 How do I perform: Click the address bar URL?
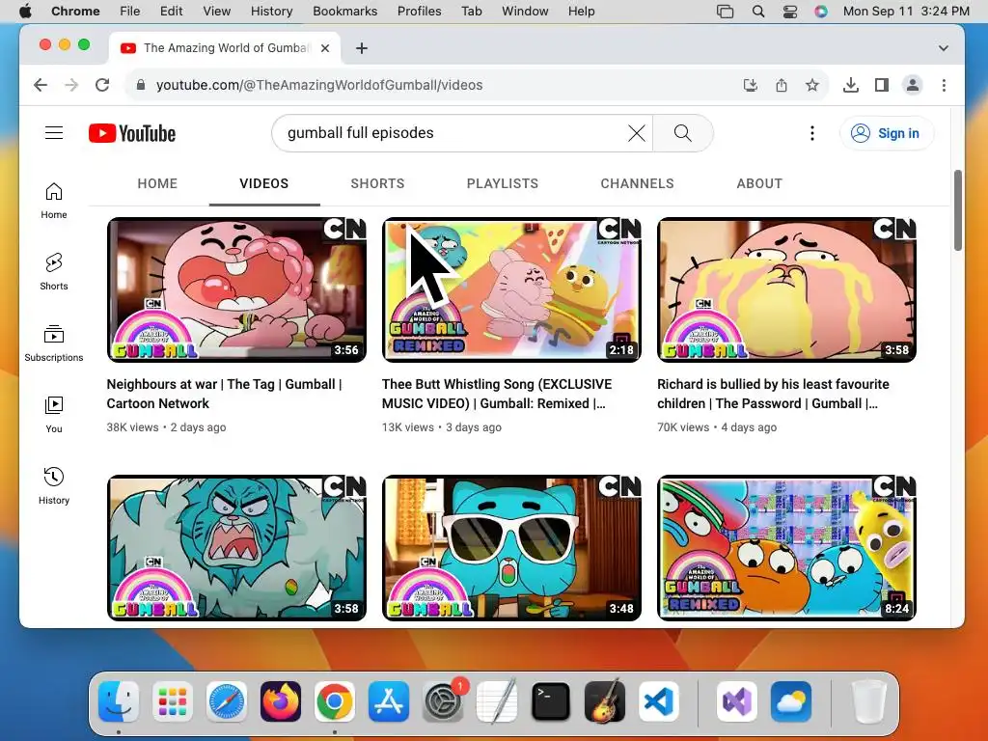[x=319, y=85]
